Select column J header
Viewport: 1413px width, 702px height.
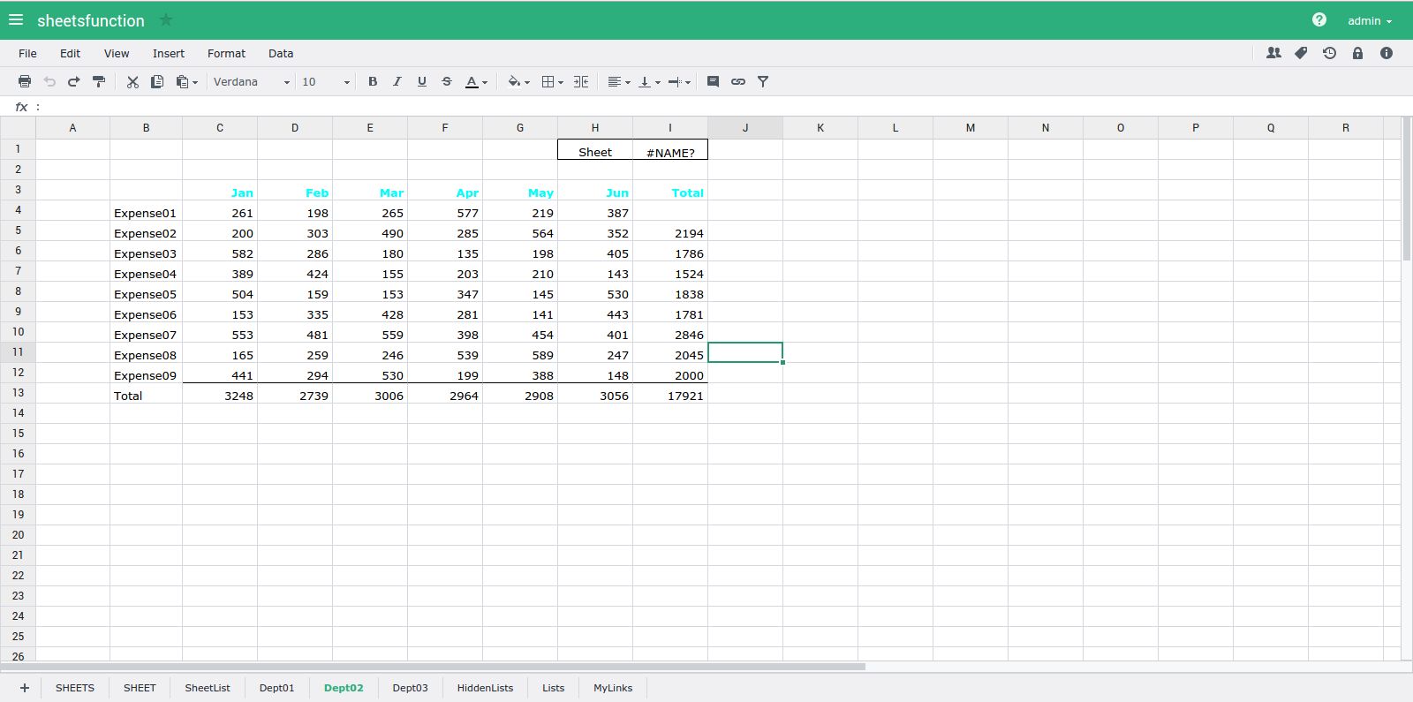coord(745,128)
